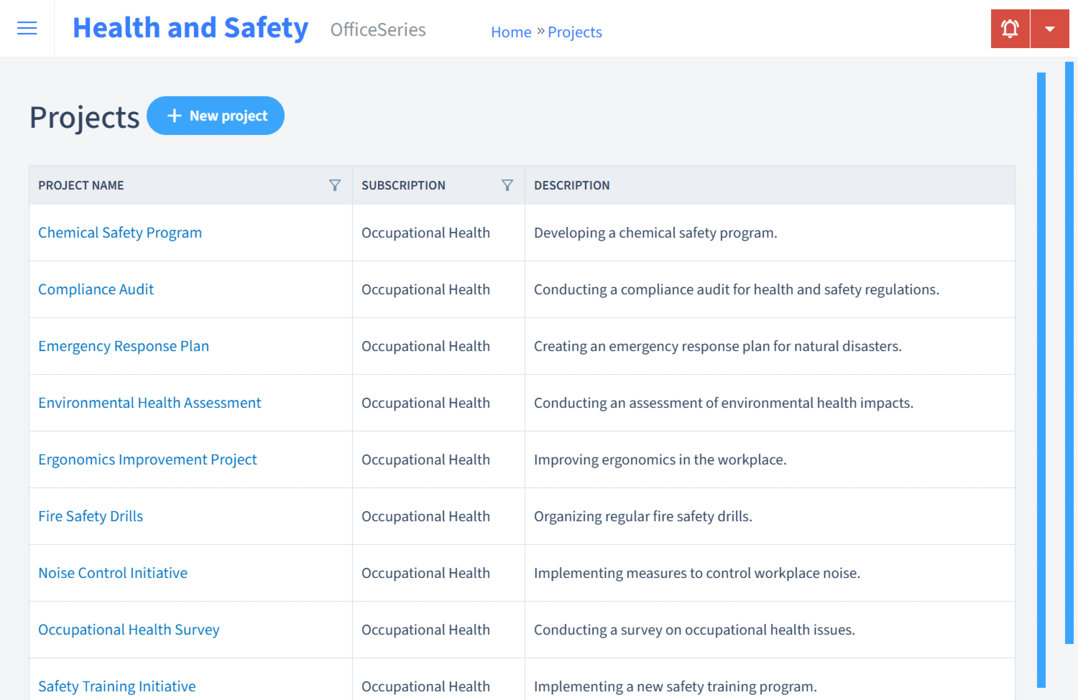Select the Projects breadcrumb tab
Screen dimensions: 1078x700
coord(574,32)
